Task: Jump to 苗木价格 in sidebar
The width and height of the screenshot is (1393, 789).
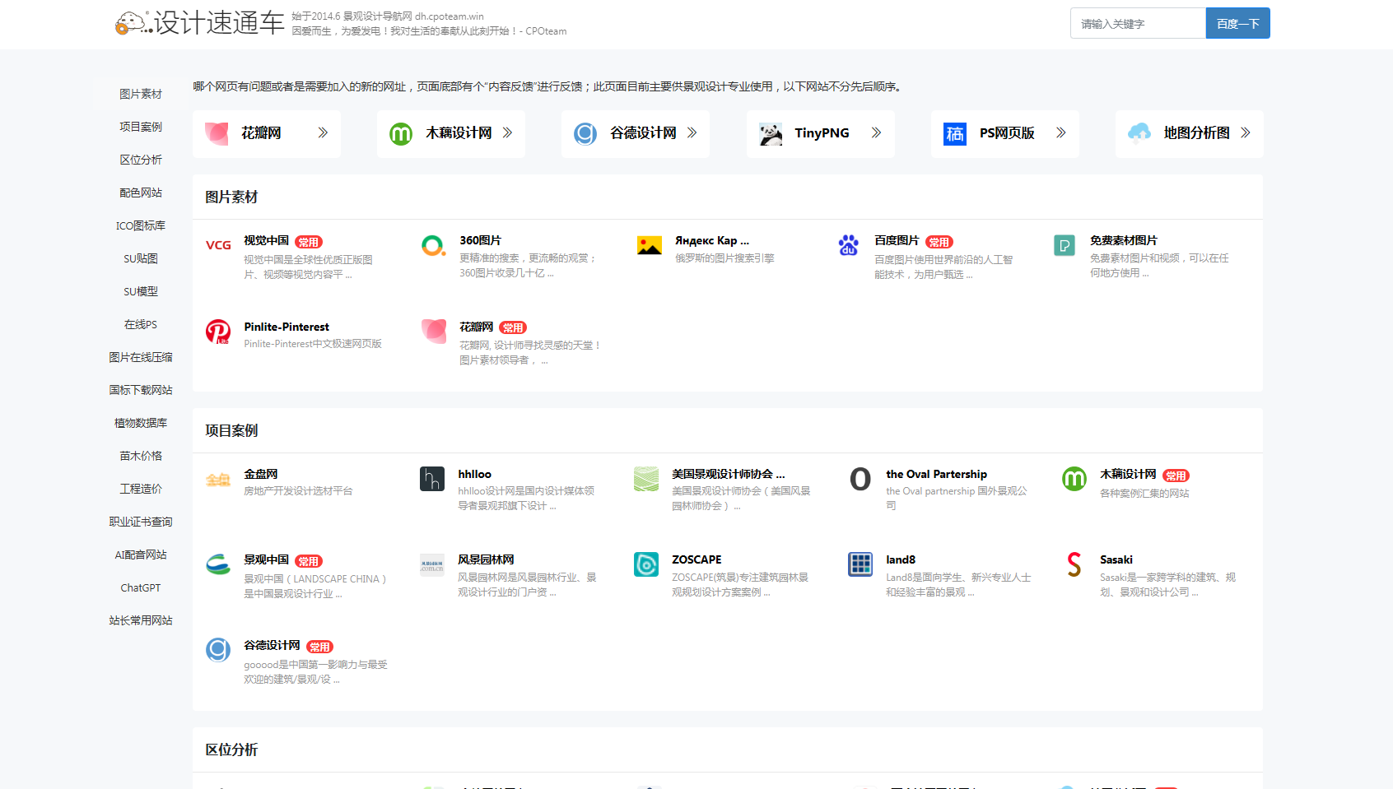Action: [141, 456]
